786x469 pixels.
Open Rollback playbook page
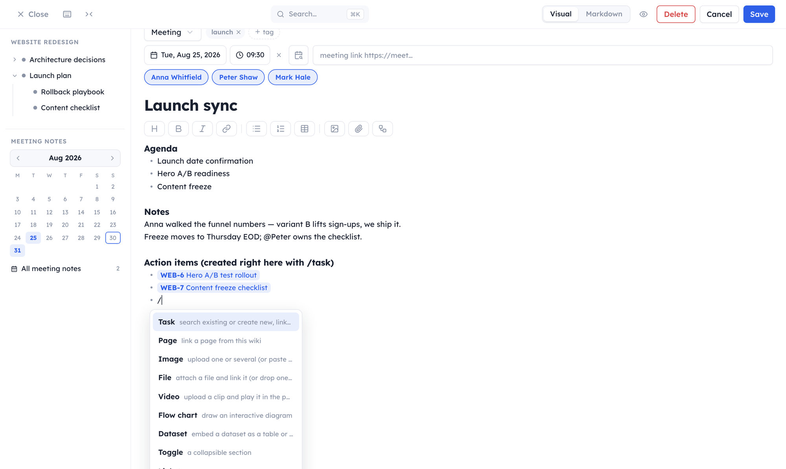click(72, 92)
